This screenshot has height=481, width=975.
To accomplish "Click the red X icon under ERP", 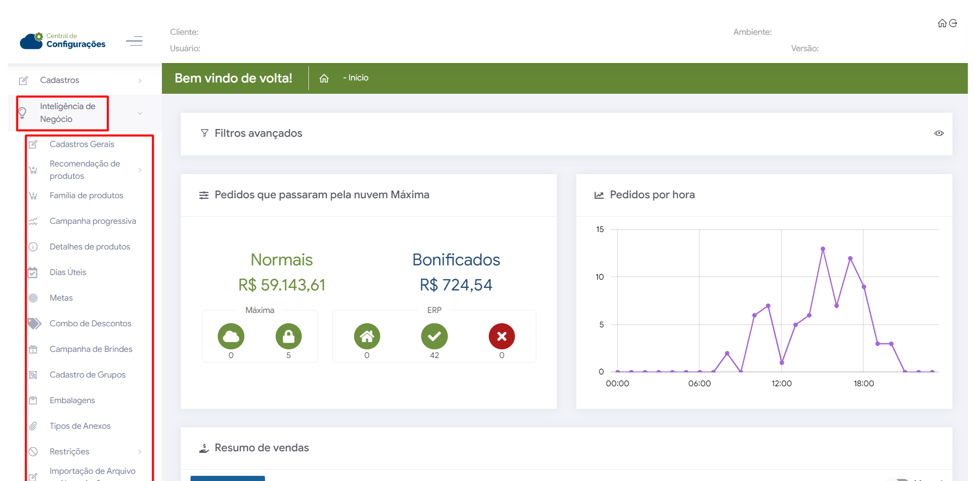I will (x=502, y=336).
